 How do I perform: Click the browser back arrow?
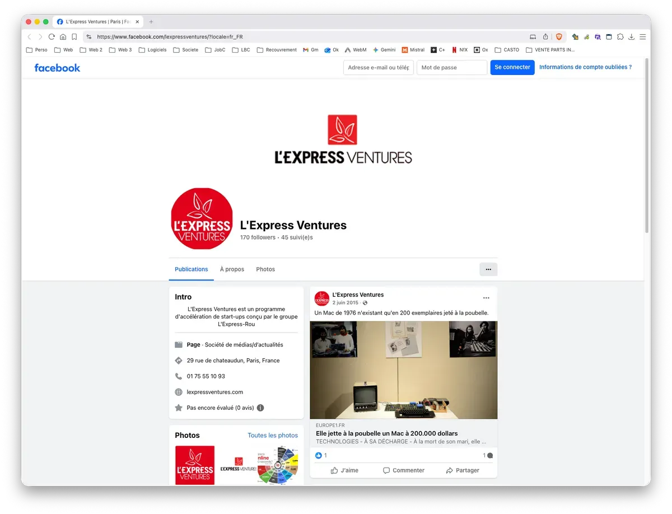tap(30, 37)
